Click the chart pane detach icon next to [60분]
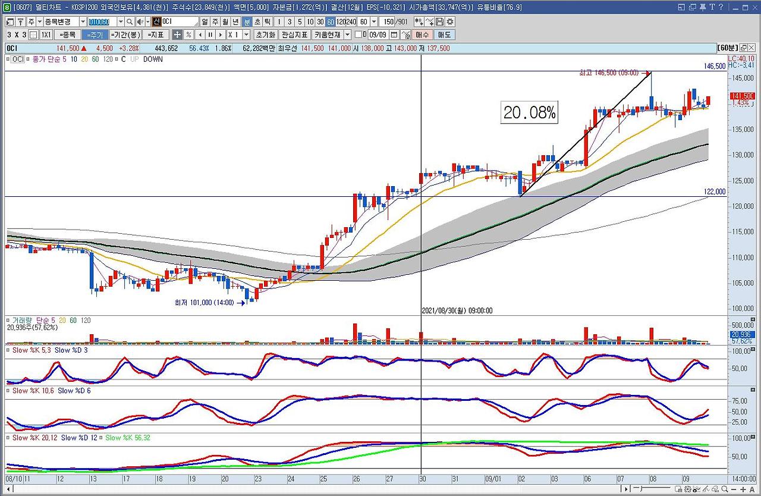Viewport: 761px width, 496px height. (743, 48)
